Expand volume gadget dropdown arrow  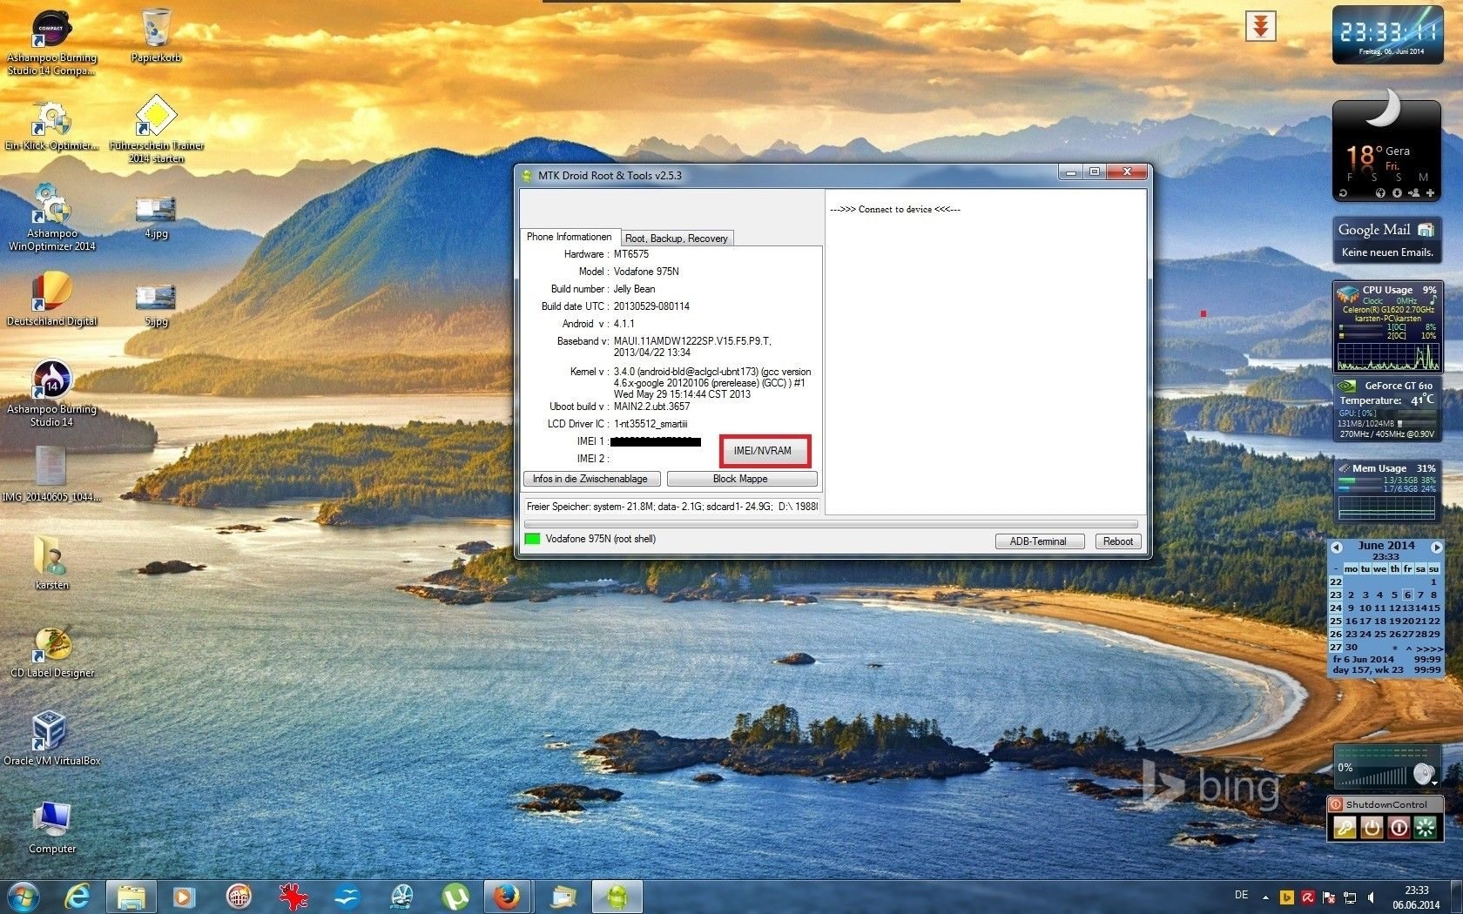[1434, 783]
